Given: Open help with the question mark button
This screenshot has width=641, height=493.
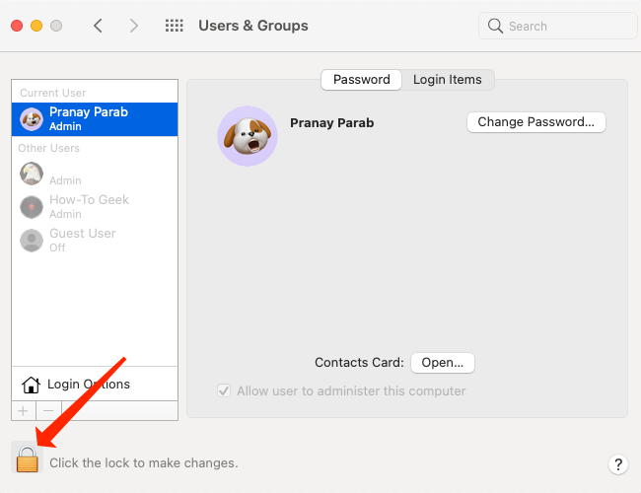Looking at the screenshot, I should point(618,464).
